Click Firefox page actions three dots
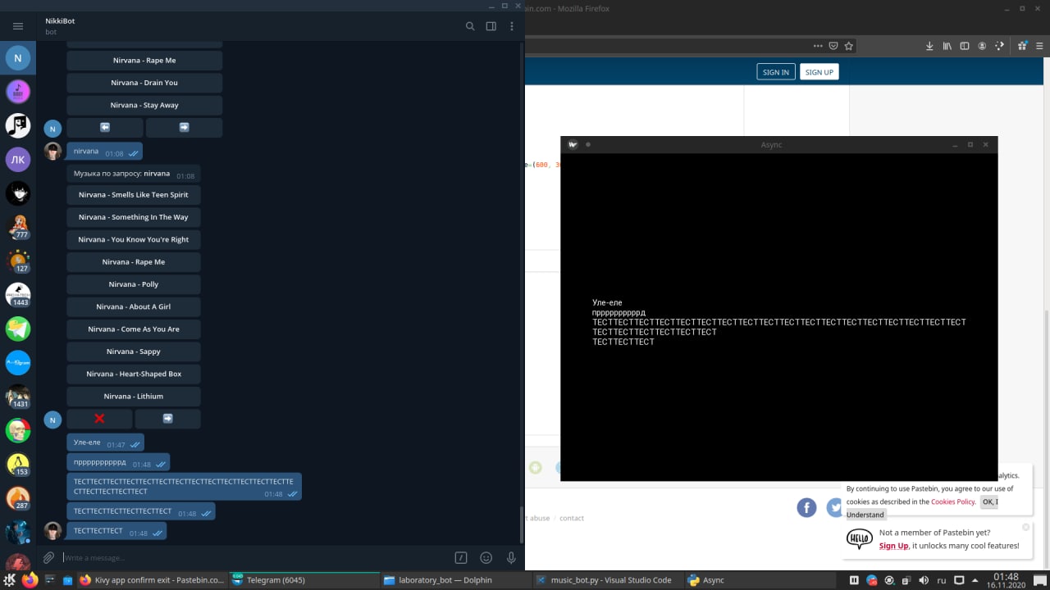 (x=818, y=46)
